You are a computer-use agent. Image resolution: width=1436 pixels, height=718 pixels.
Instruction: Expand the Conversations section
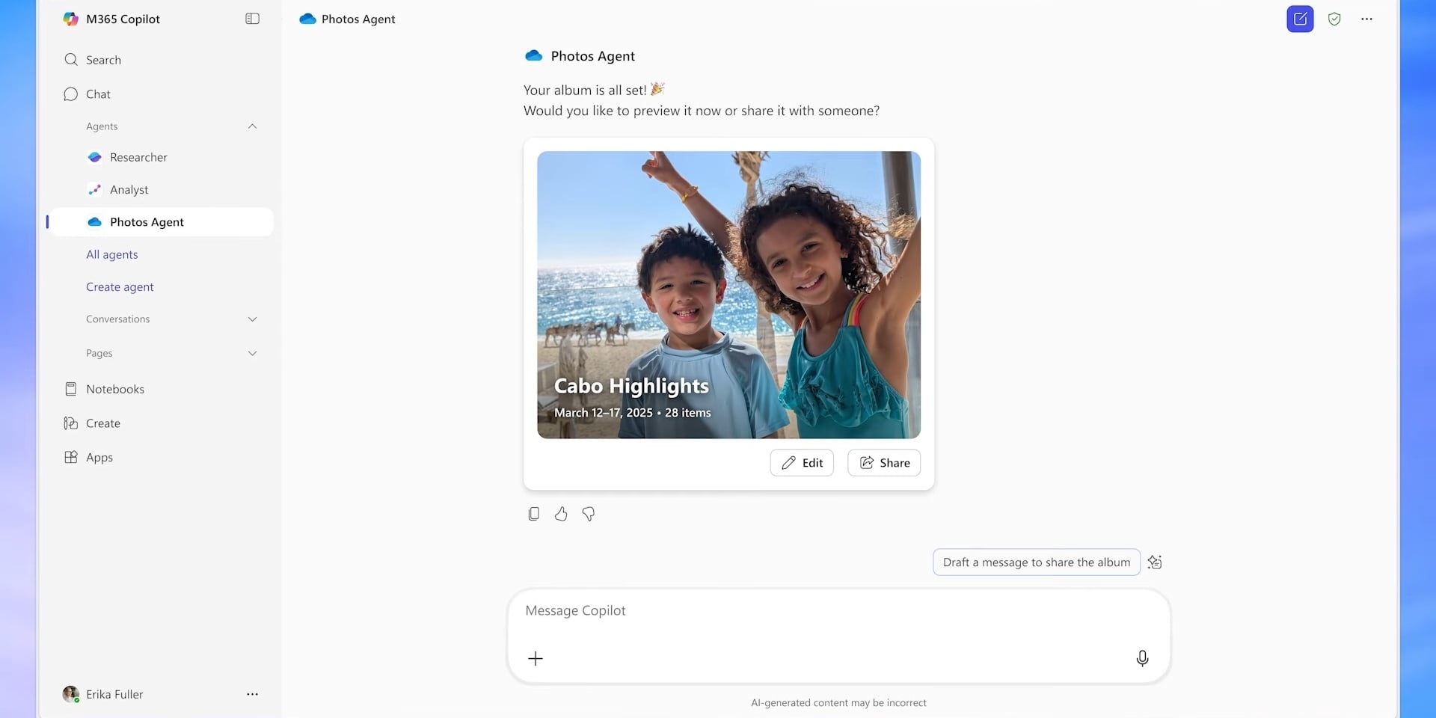pyautogui.click(x=252, y=319)
